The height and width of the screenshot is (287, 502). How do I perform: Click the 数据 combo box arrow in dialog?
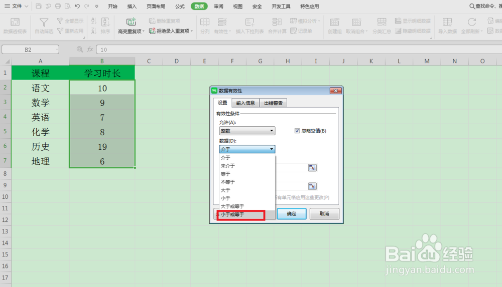pos(272,149)
